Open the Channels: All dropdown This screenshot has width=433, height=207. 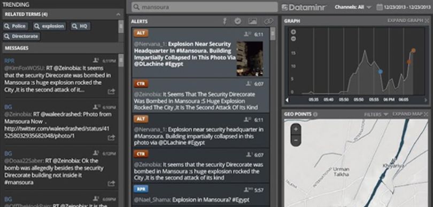tap(353, 7)
